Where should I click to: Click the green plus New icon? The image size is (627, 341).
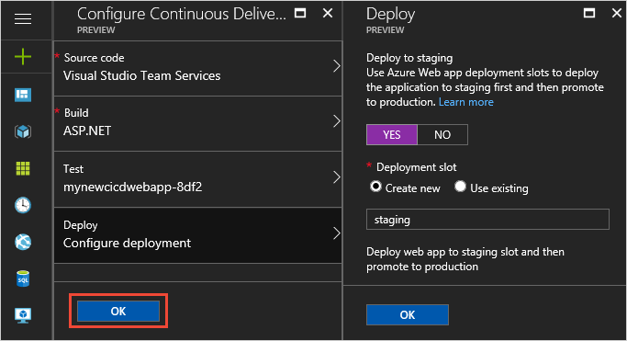click(x=23, y=56)
